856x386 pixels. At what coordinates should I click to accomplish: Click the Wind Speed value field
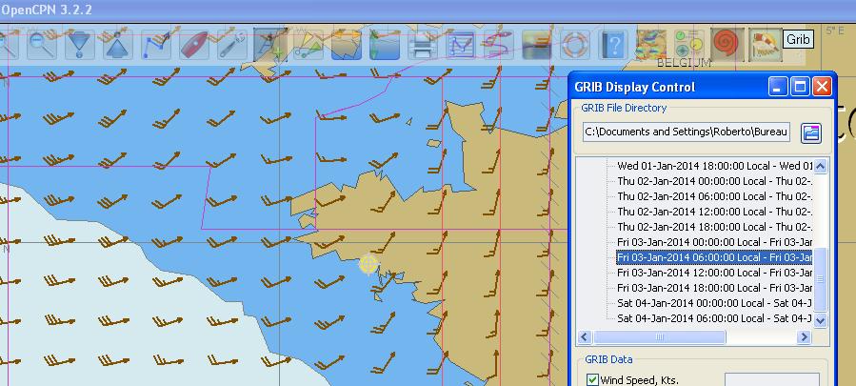click(x=772, y=379)
